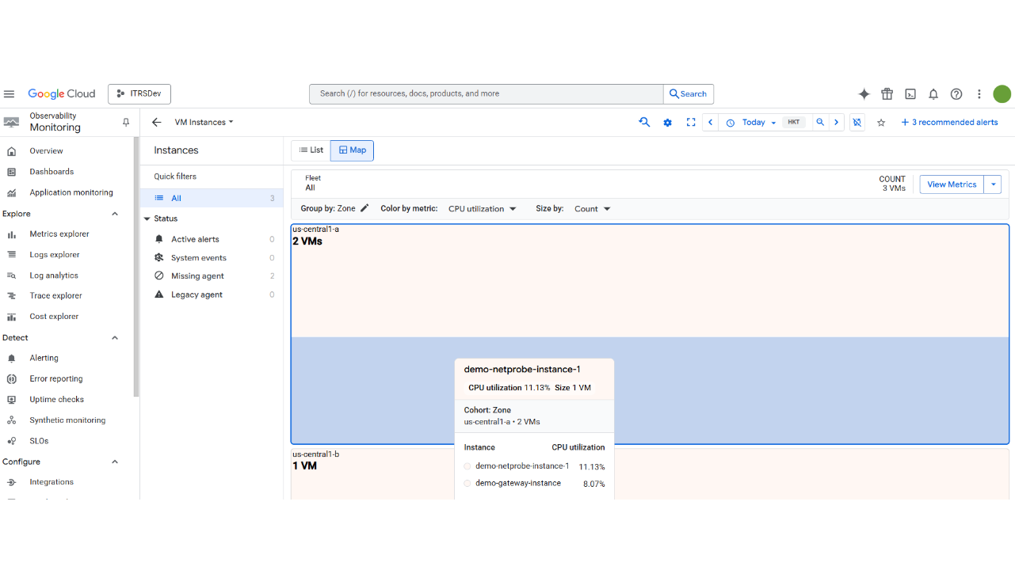Open the main navigation hamburger menu
Viewport: 1015px width, 570px height.
point(10,94)
